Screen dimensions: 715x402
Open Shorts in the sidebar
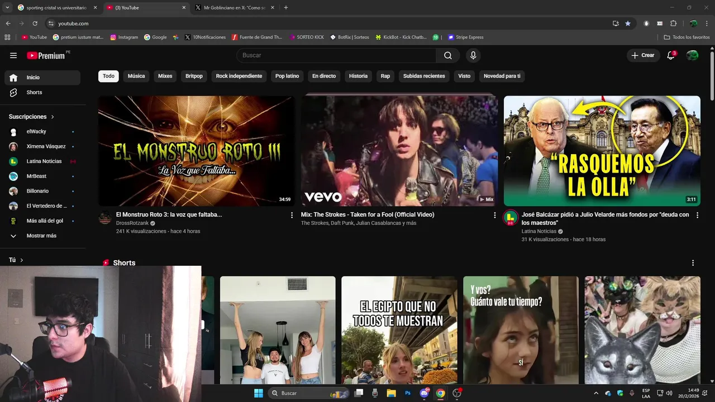(42, 92)
